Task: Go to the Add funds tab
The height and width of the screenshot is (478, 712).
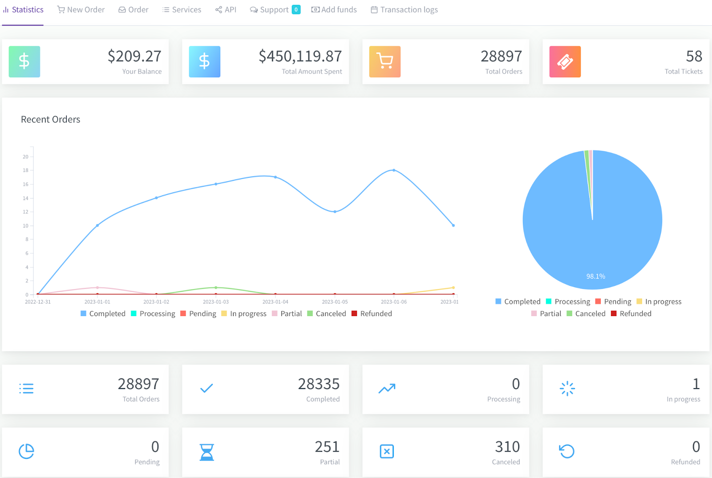Action: [x=334, y=10]
